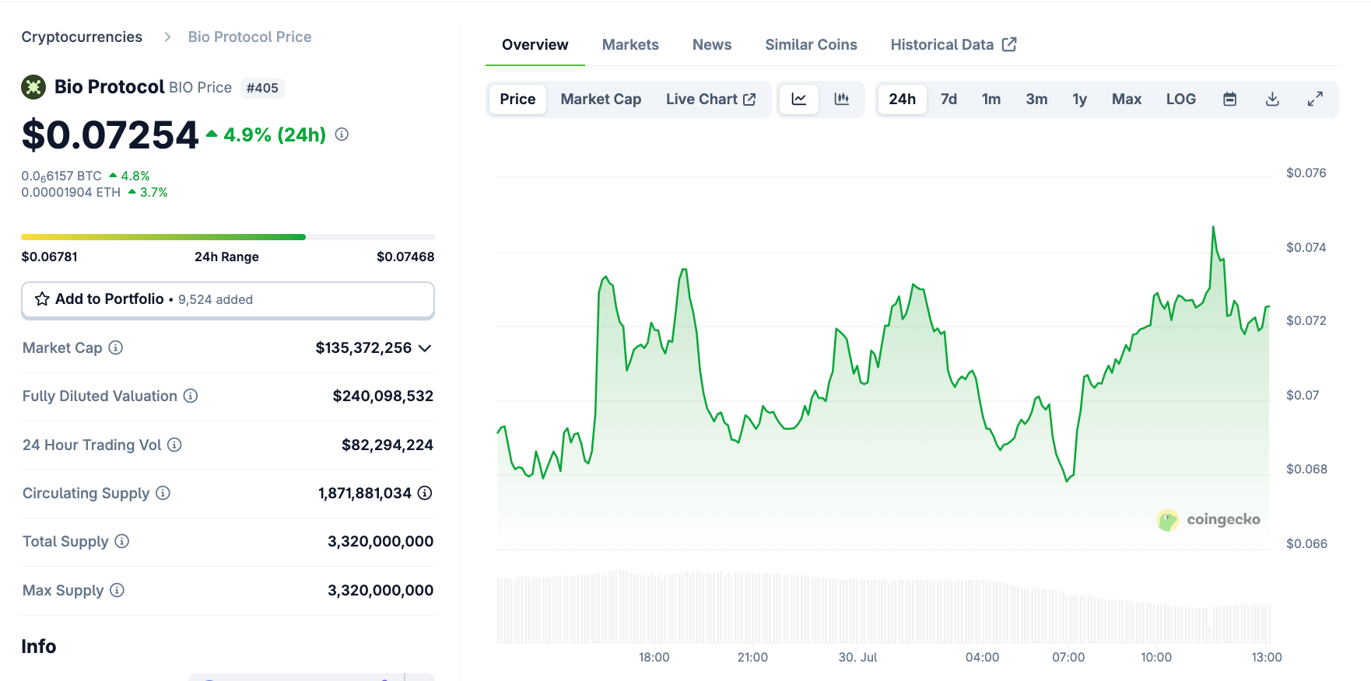Download chart data icon

tap(1272, 100)
